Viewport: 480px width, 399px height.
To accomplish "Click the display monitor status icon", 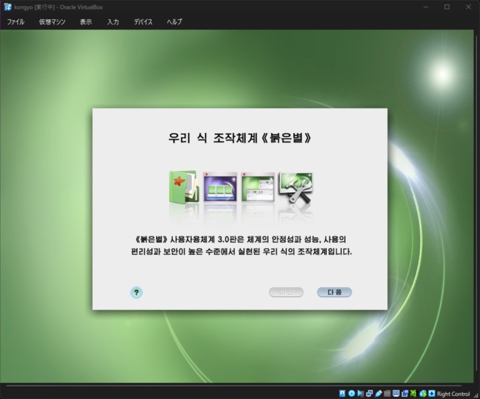I will click(396, 394).
